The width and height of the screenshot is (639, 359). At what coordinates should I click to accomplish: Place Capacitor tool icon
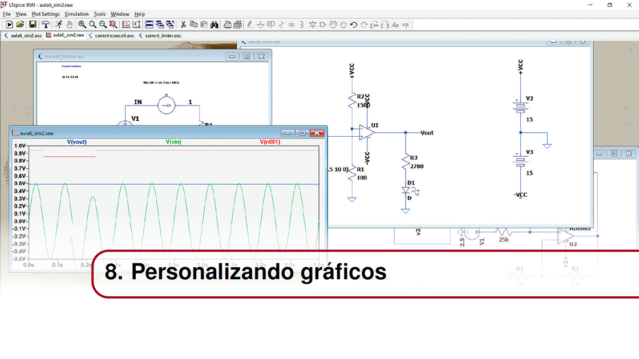point(292,25)
